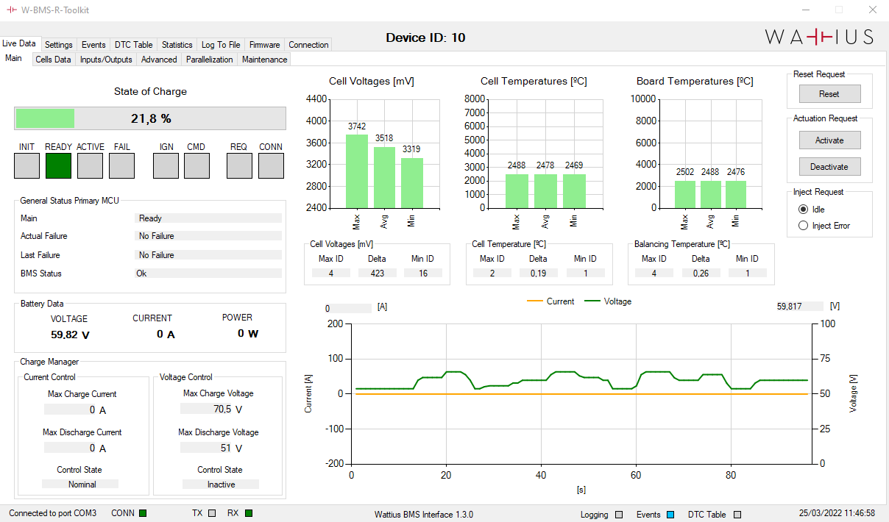Click the RX indicator square in the status bar

coord(249,513)
